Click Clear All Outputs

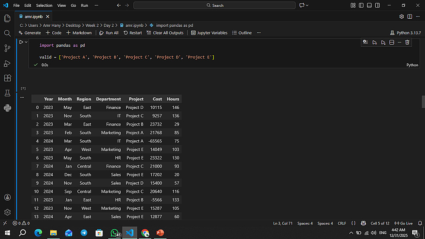[x=165, y=33]
